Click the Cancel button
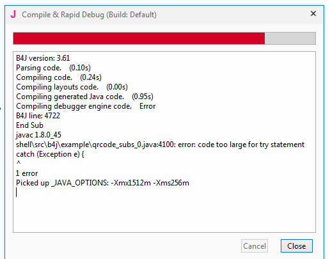330x259 pixels. pos(255,246)
